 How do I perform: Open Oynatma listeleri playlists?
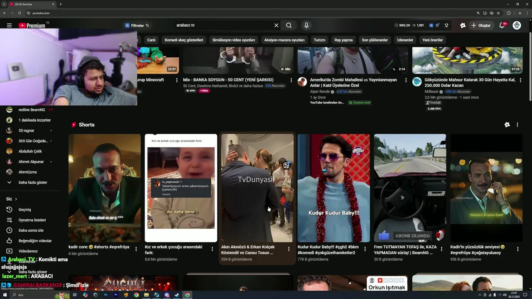click(x=32, y=220)
